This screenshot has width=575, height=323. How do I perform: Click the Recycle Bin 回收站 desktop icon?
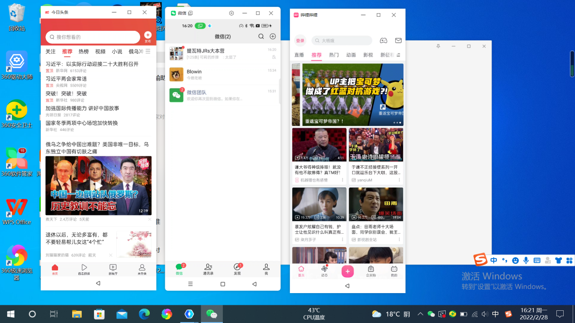tap(16, 17)
